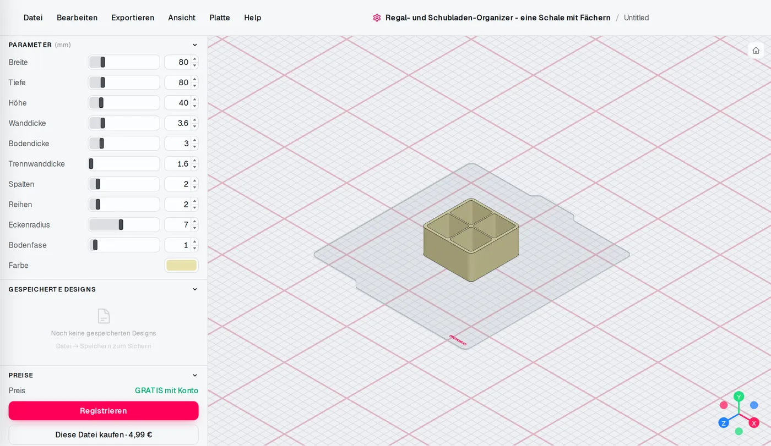Click the Tiefe slider track
The height and width of the screenshot is (446, 771).
coord(124,82)
